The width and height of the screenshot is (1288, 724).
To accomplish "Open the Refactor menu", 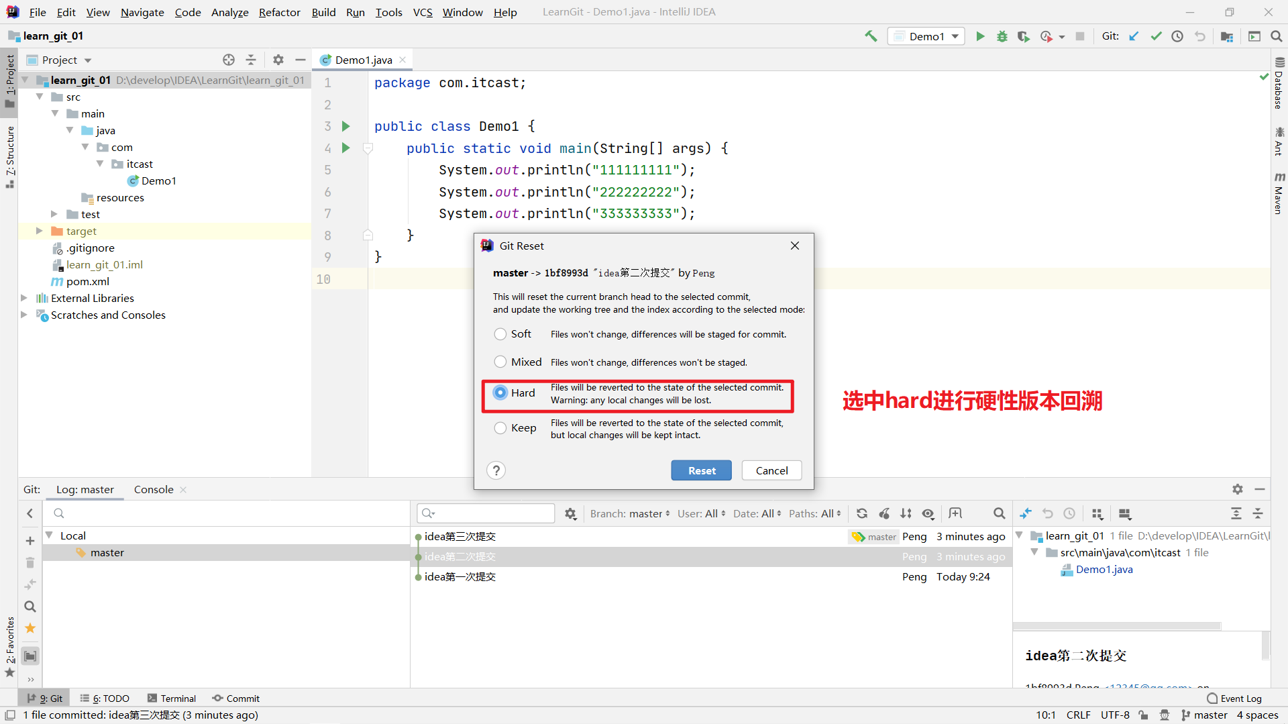I will tap(279, 12).
